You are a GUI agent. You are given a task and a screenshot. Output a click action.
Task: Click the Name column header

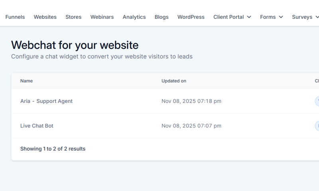[26, 81]
